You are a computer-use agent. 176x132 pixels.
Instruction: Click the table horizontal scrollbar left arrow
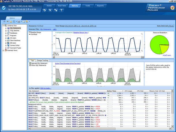29,129
